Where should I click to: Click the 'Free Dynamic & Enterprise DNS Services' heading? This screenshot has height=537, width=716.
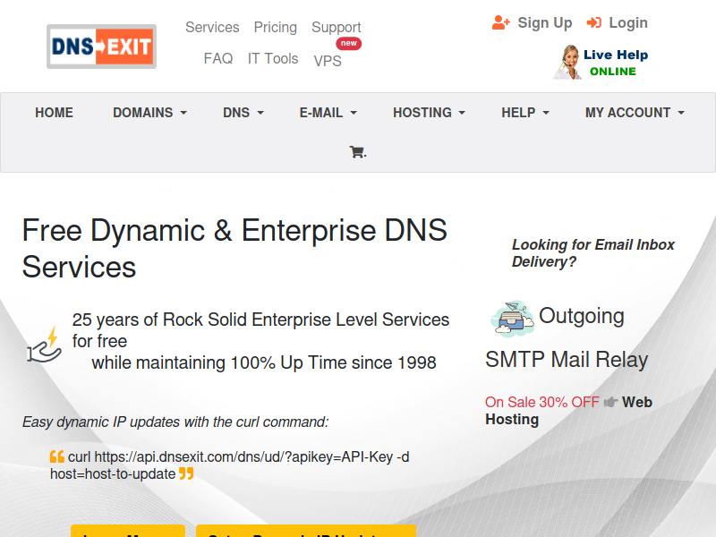[x=234, y=249]
